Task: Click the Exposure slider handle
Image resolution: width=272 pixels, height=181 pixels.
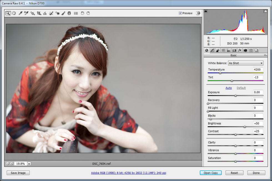Action: click(236, 96)
